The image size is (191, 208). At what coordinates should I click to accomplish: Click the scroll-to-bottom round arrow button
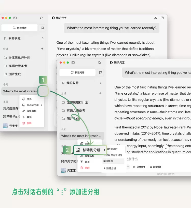click(166, 148)
